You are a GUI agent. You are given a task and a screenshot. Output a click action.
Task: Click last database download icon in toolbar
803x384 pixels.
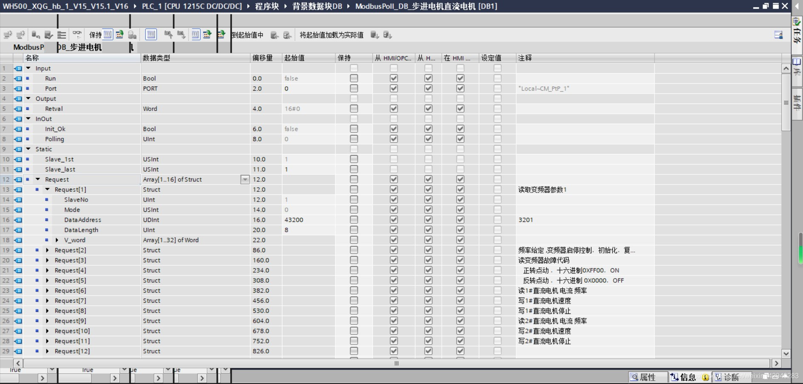pos(387,35)
